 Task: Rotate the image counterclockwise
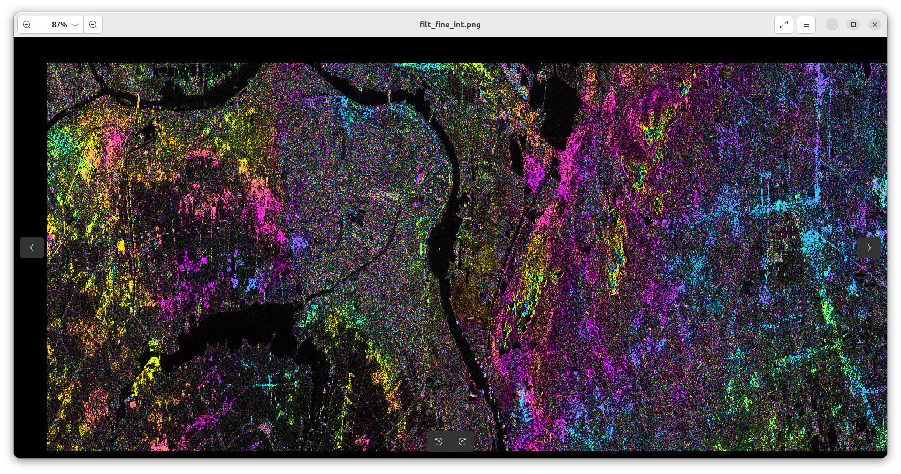click(439, 441)
